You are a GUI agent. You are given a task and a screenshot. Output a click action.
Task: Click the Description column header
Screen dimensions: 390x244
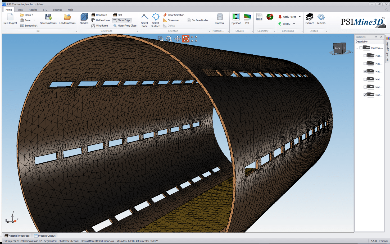369,42
